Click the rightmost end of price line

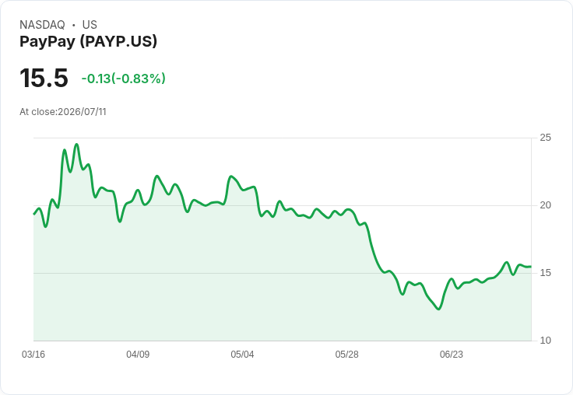530,267
